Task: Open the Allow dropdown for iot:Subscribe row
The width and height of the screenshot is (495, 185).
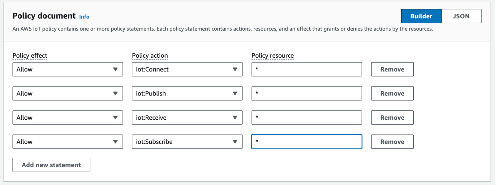Action: [68, 142]
